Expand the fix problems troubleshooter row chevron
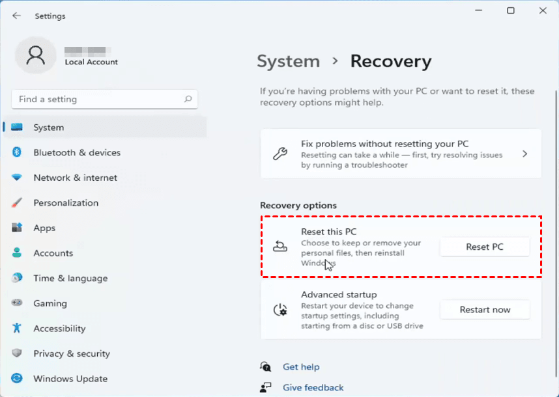 524,154
